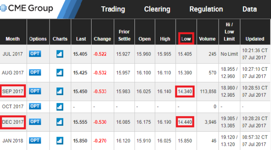Click the OPT button for OCT 2017
The width and height of the screenshot is (271, 150).
35,106
